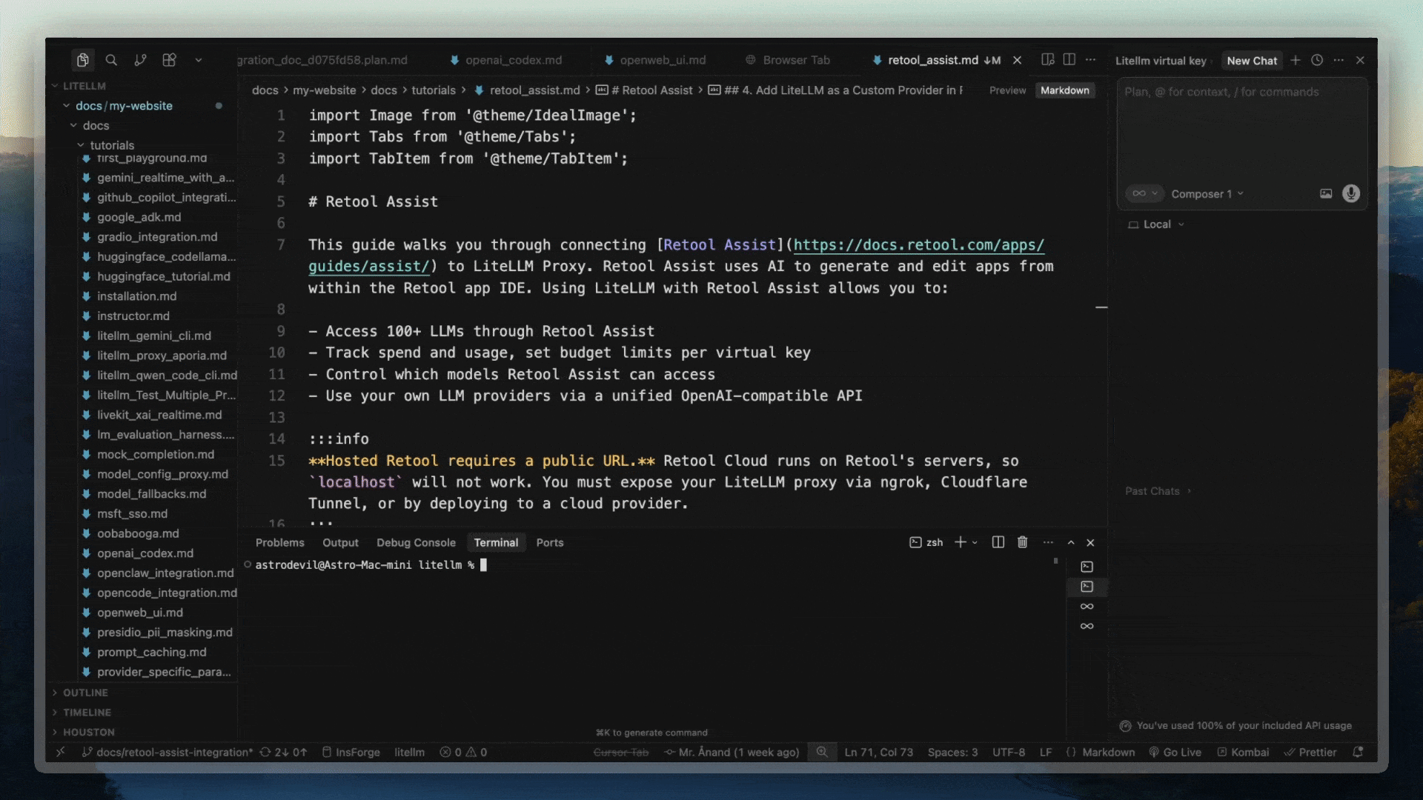Toggle the infinity agent mode selector
Image resolution: width=1423 pixels, height=800 pixels.
[x=1144, y=193]
